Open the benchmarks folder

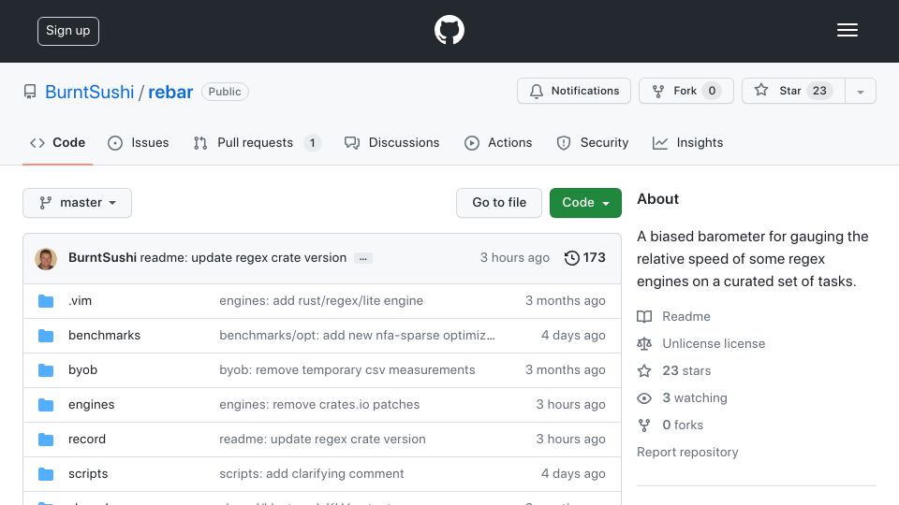tap(104, 335)
